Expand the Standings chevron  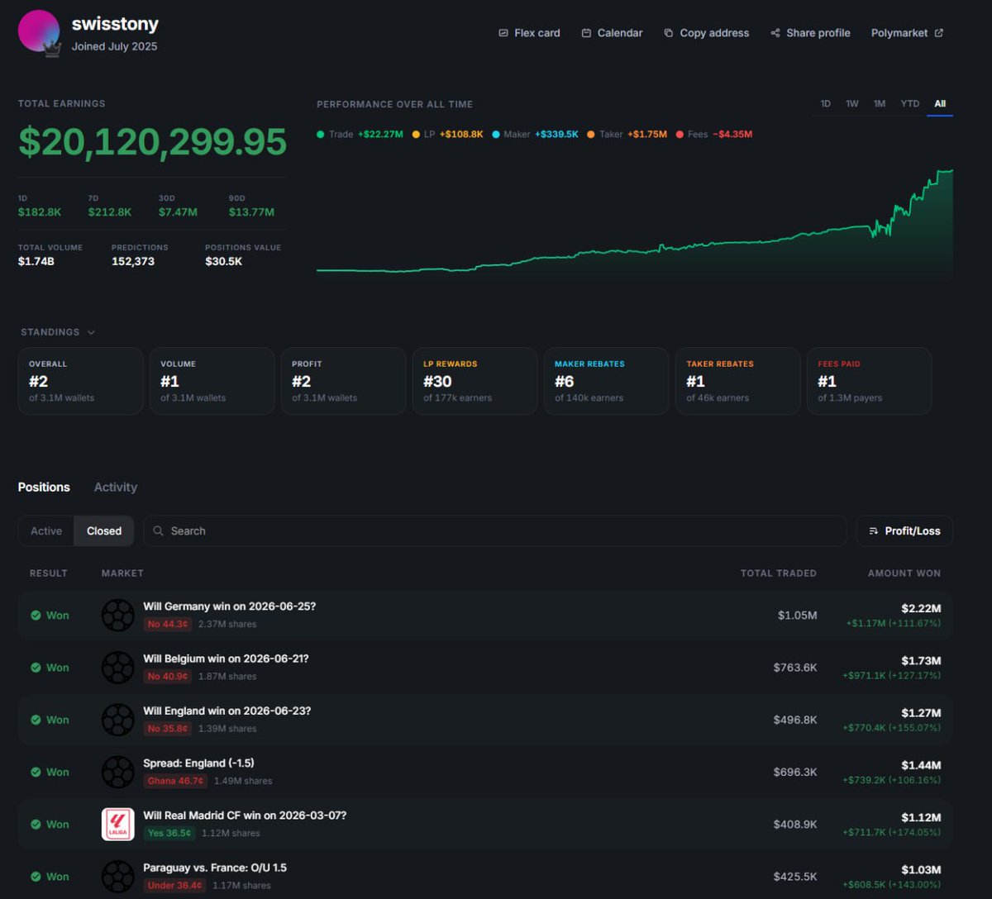click(x=91, y=332)
